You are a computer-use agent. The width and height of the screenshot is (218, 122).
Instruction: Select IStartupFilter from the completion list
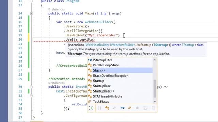click(120, 60)
